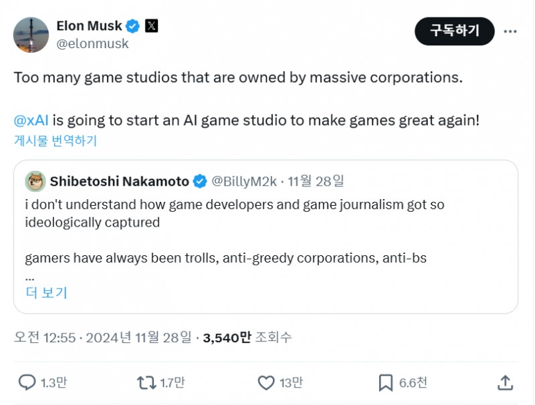535x405 pixels.
Task: Click the post timestamp 오전 12:55
Action: point(45,337)
